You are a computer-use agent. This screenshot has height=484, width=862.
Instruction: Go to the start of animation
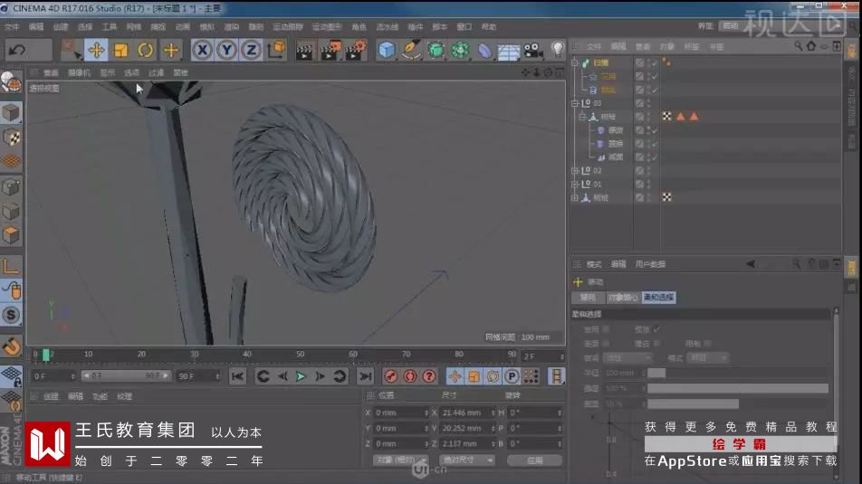237,376
